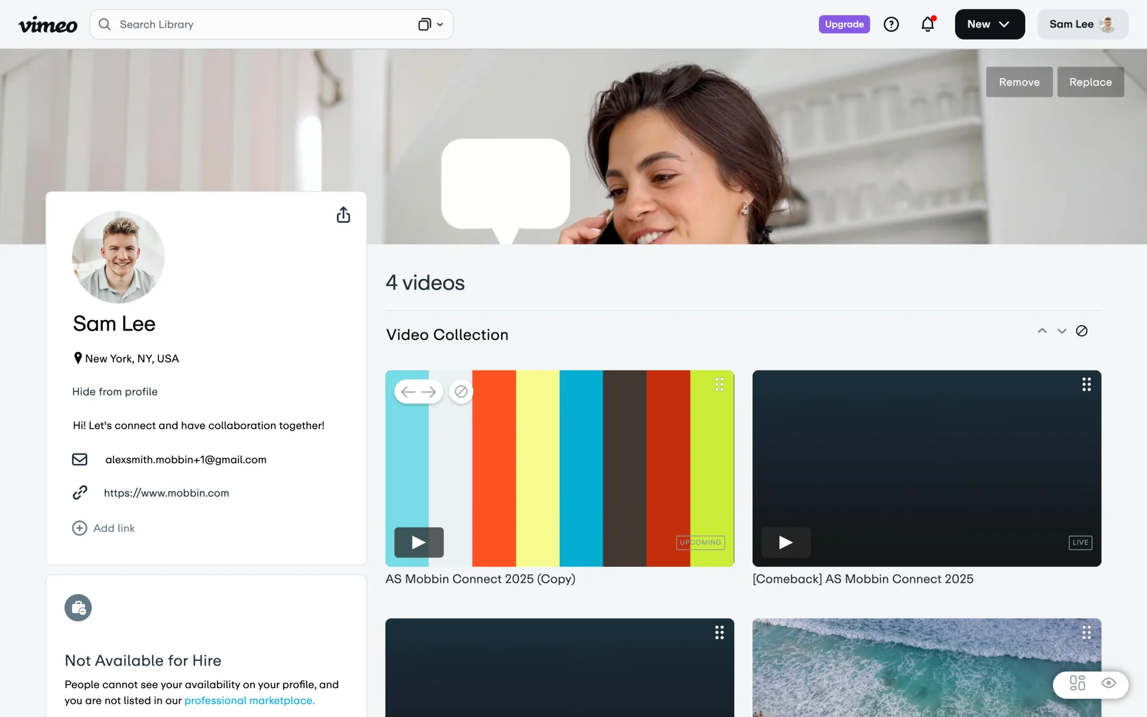
Task: Expand the New dropdown button
Action: coord(989,24)
